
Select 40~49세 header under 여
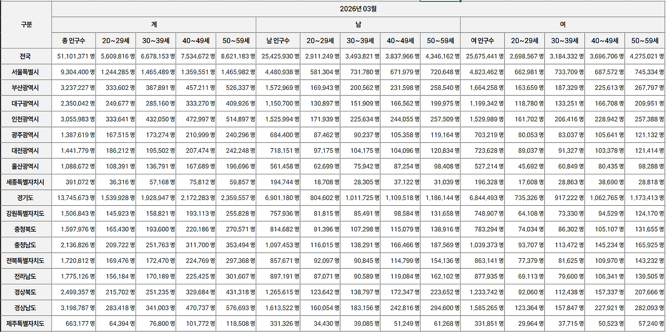click(x=605, y=41)
